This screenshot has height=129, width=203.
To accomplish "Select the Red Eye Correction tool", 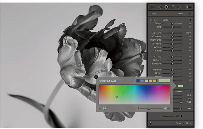I will pyautogui.click(x=166, y=7).
